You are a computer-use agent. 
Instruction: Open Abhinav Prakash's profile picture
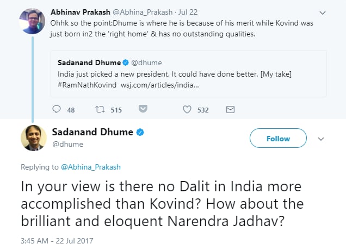(30, 20)
